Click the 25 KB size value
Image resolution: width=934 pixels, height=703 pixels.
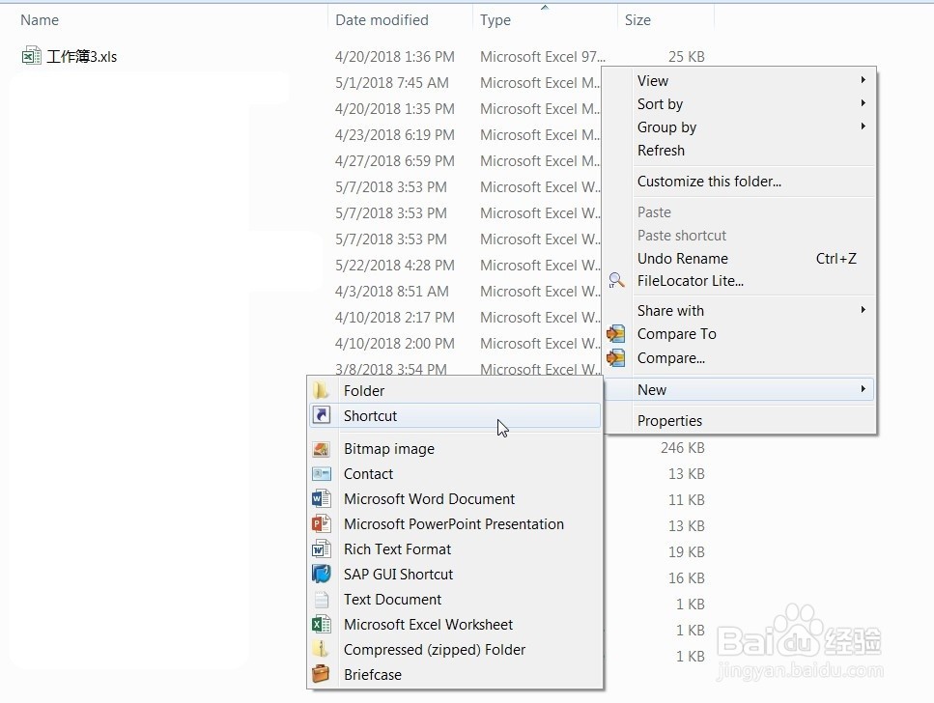[x=686, y=57]
